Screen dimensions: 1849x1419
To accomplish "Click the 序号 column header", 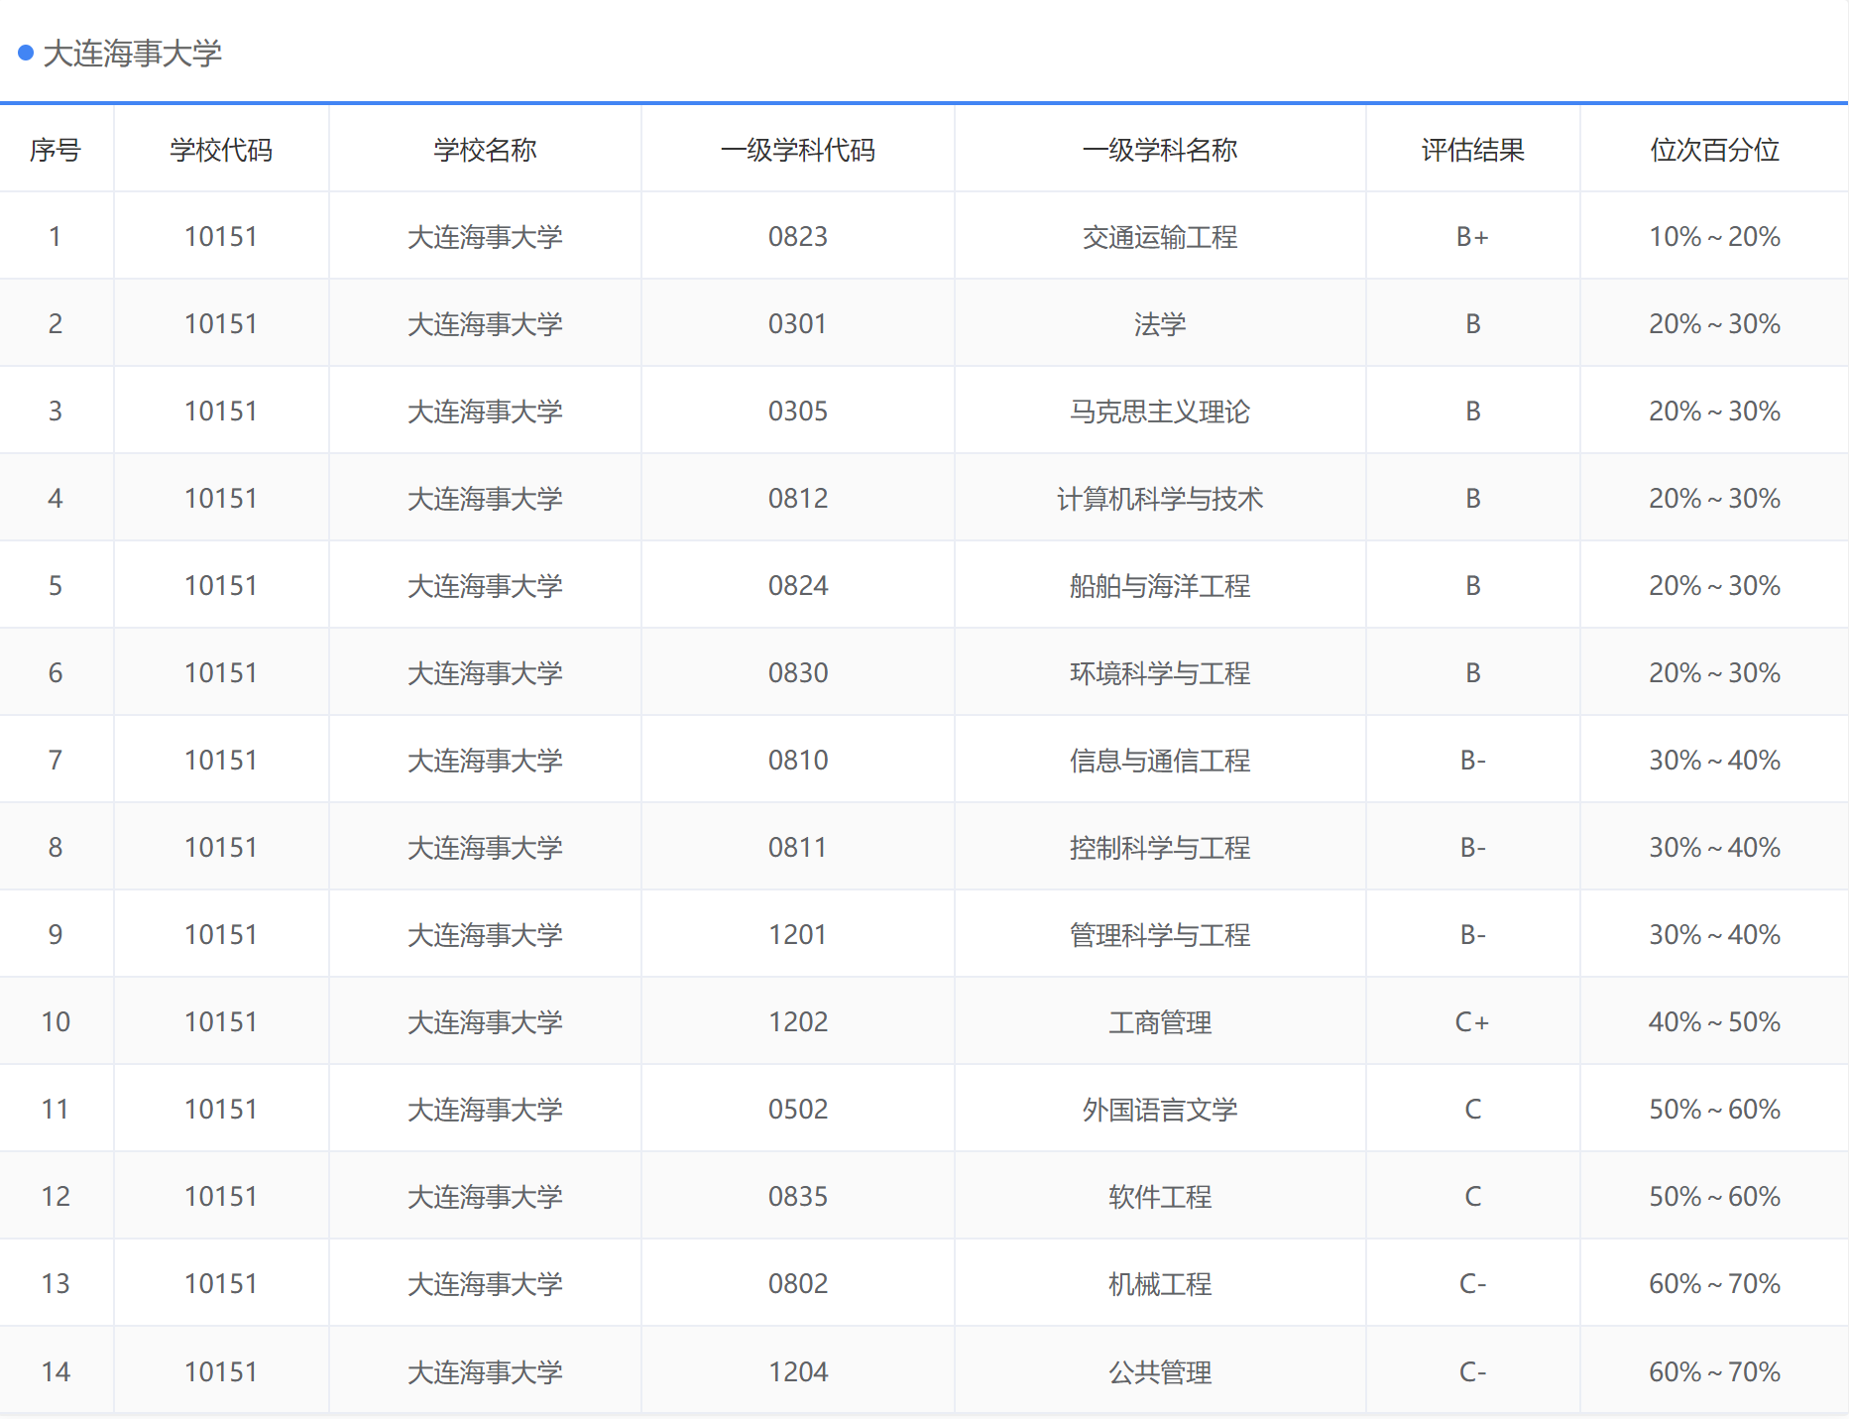I will click(56, 149).
